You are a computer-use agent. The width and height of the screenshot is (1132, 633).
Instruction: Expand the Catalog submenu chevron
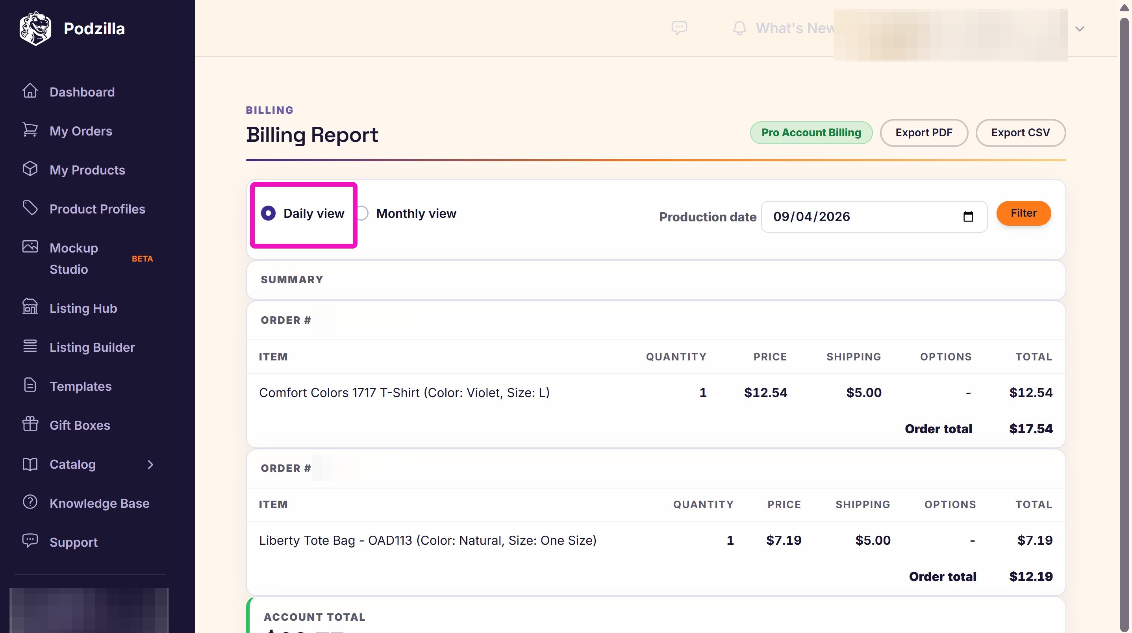point(150,464)
